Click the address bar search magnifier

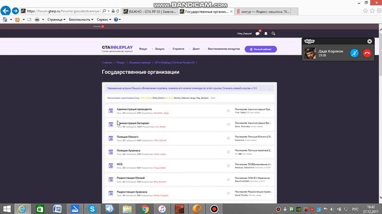tap(104, 11)
